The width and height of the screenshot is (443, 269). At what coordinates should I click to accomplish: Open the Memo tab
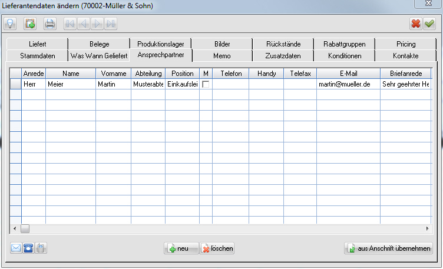coord(222,56)
